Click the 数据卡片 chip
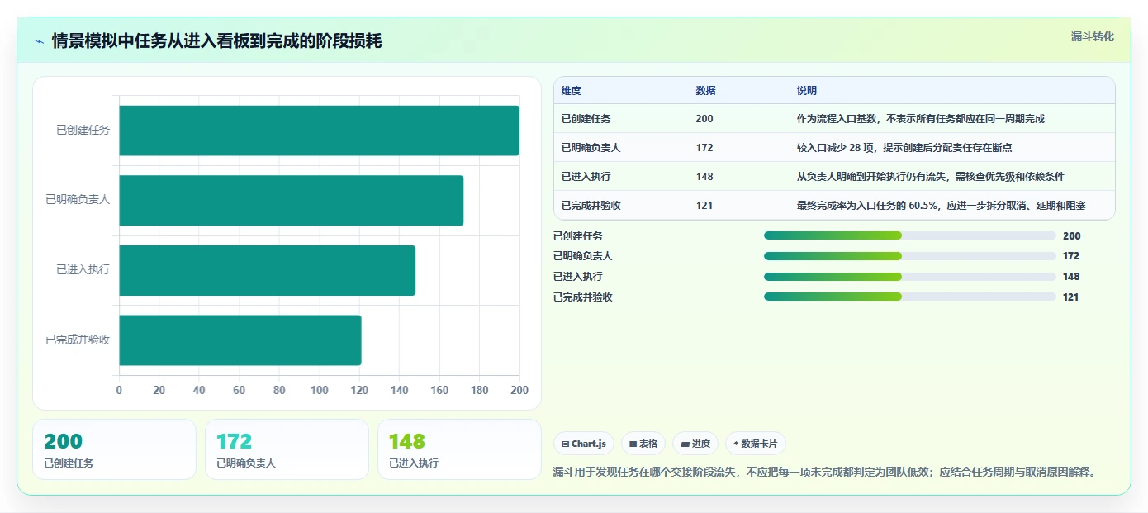 (x=756, y=444)
